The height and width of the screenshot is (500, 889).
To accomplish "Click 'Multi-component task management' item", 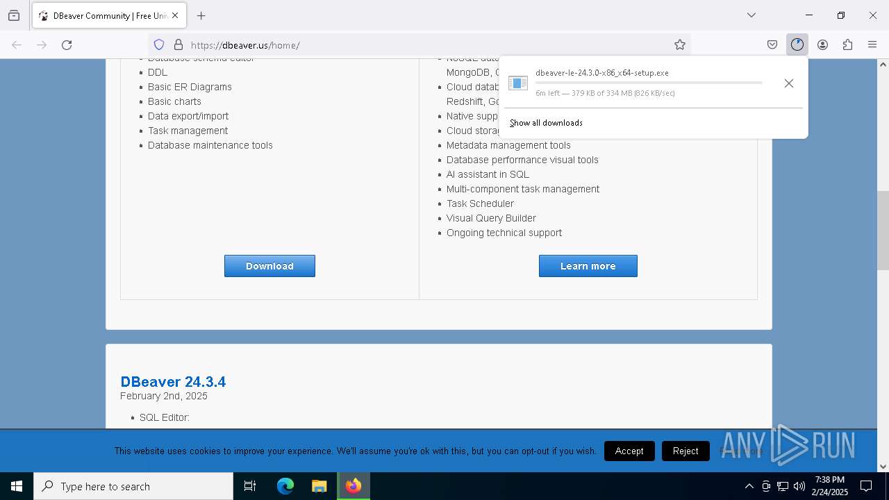I will (523, 189).
